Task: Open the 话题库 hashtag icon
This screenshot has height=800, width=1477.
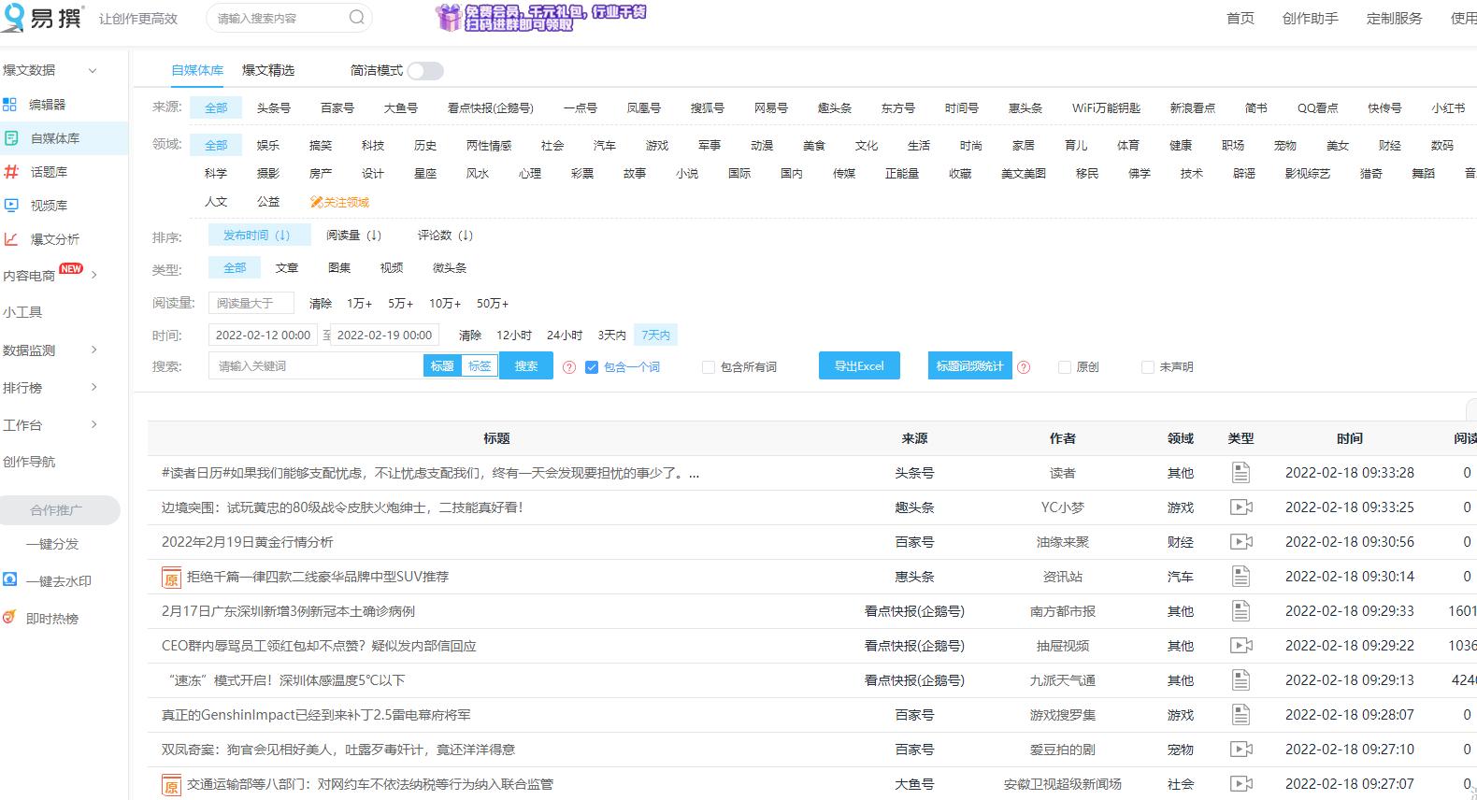Action: click(11, 172)
